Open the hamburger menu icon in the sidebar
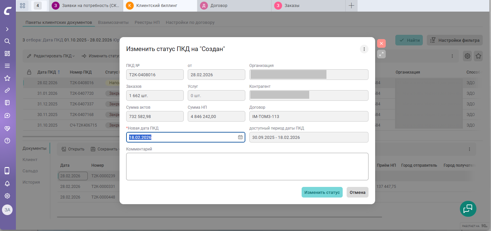This screenshot has width=491, height=231. 7,66
